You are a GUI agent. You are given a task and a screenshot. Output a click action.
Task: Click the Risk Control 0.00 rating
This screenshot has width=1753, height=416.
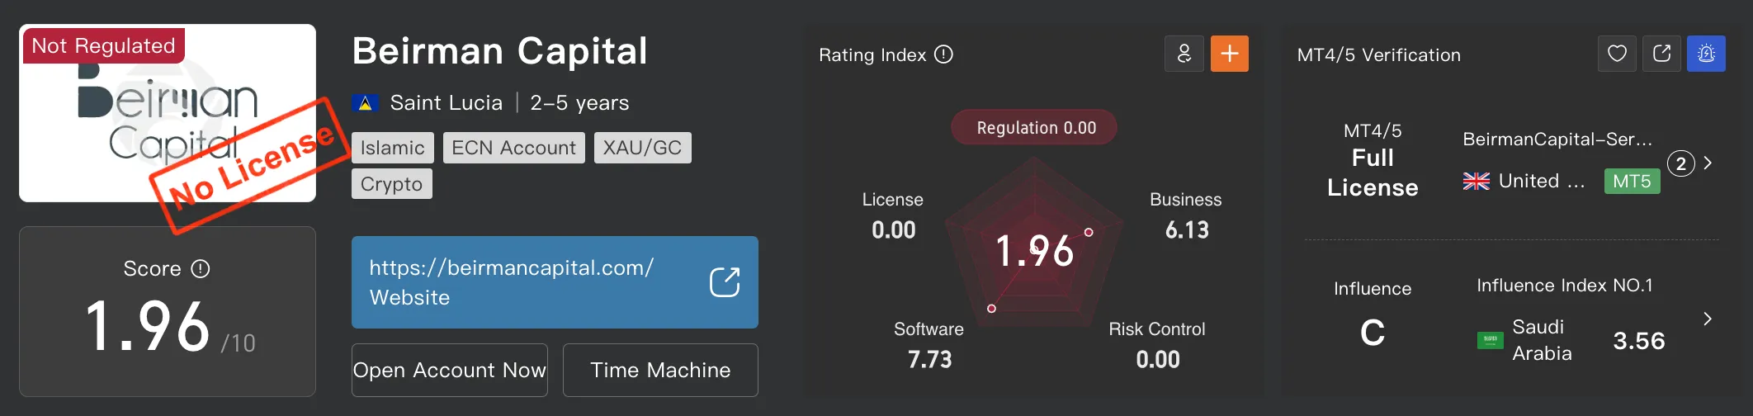click(1157, 346)
